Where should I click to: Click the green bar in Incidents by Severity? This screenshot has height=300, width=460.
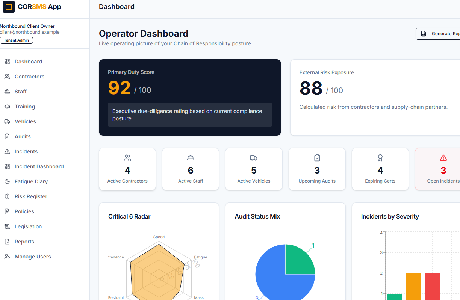(395, 297)
